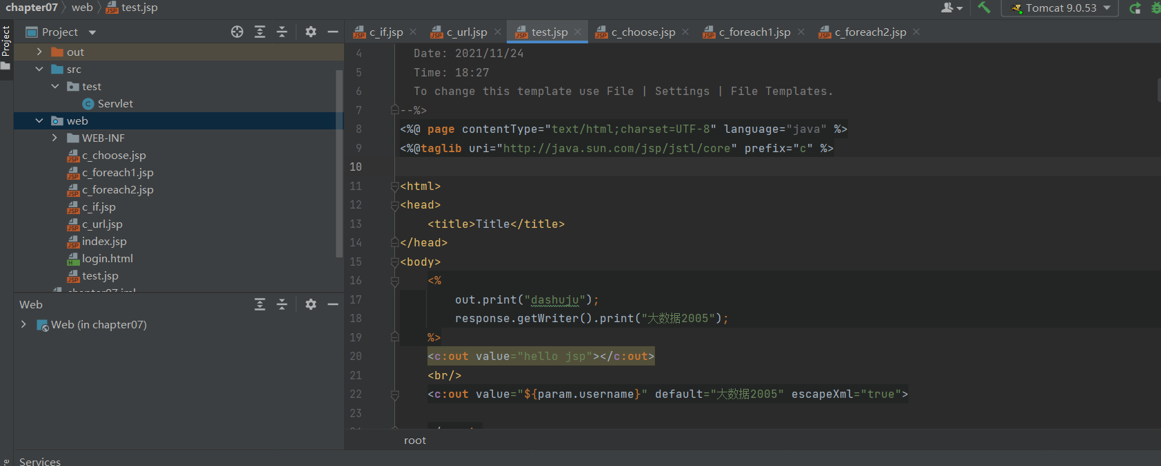
Task: Fold the c:out tag on line 22
Action: [395, 394]
